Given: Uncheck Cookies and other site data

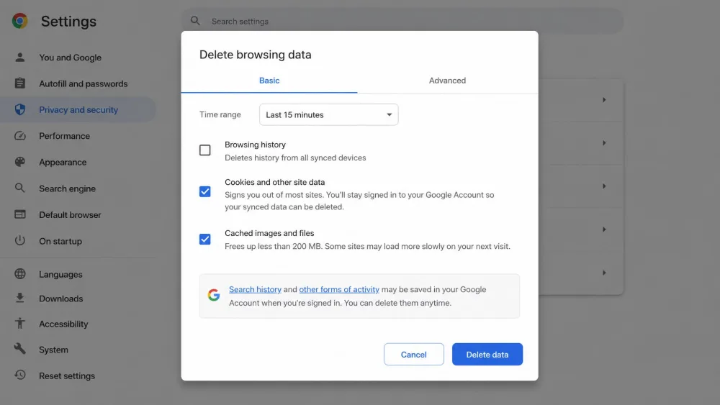Looking at the screenshot, I should pyautogui.click(x=204, y=191).
